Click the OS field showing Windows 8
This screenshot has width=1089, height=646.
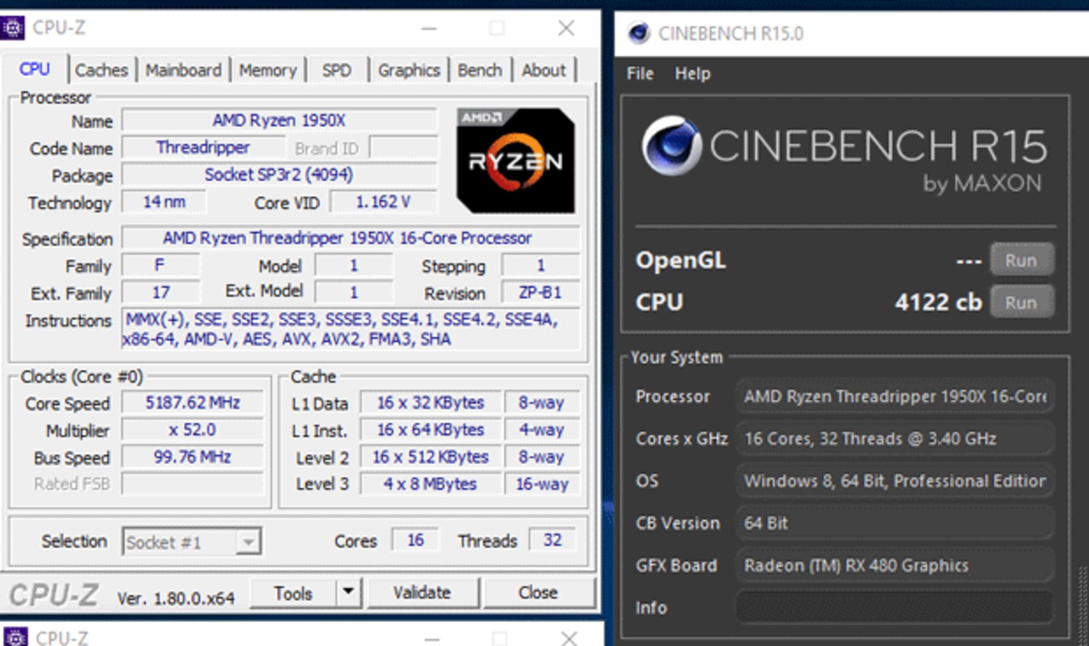coord(894,481)
